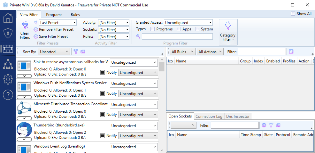Expand the Thunderbird entry chevron
Screen dimensions: 315x153
(24, 139)
